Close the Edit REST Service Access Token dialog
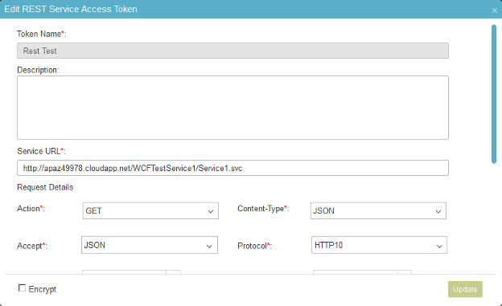The image size is (502, 306). (x=494, y=10)
